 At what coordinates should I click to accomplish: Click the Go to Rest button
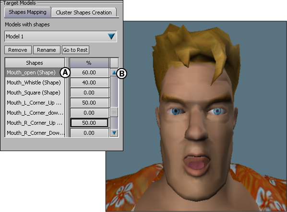75,50
